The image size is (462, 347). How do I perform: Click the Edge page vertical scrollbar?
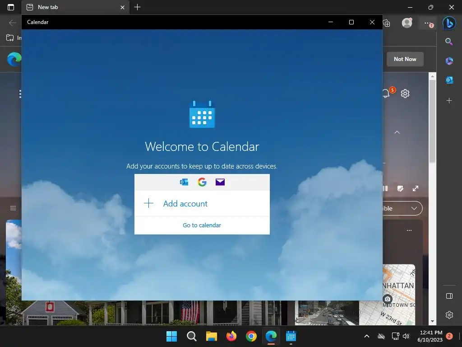[432, 121]
